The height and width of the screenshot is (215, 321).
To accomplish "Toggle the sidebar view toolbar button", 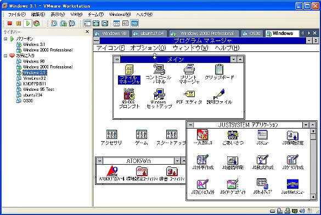I will [x=87, y=24].
